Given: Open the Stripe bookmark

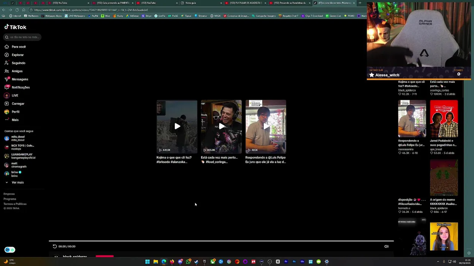Looking at the screenshot, I should [x=147, y=16].
